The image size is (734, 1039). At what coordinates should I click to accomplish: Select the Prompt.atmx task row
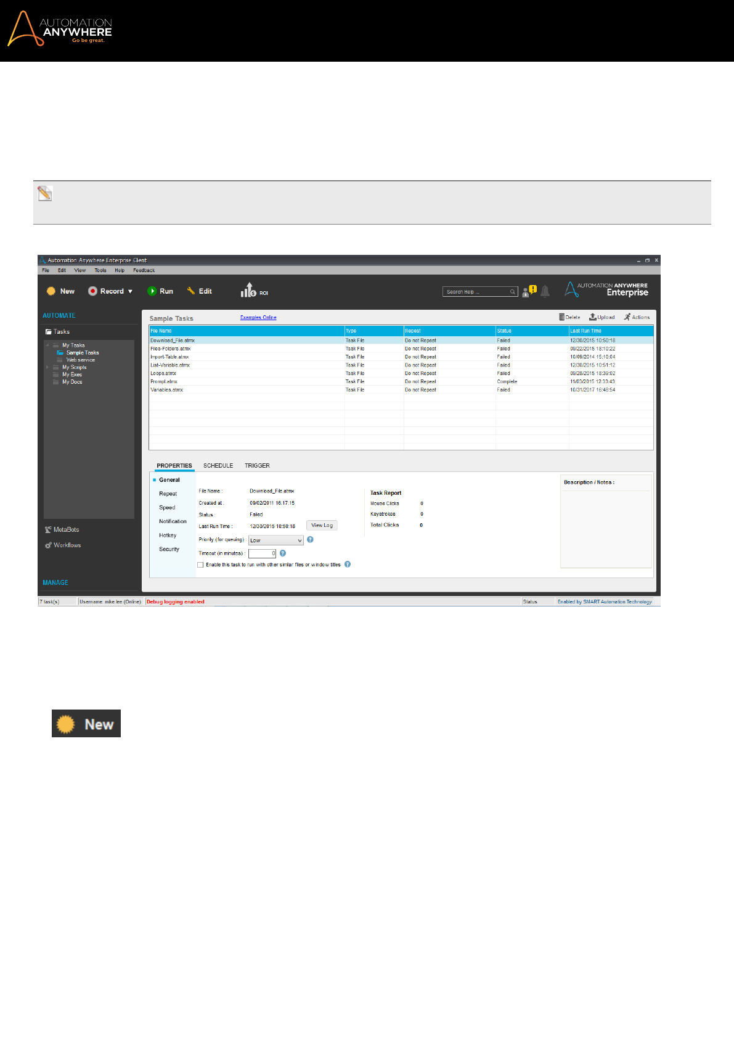[401, 382]
